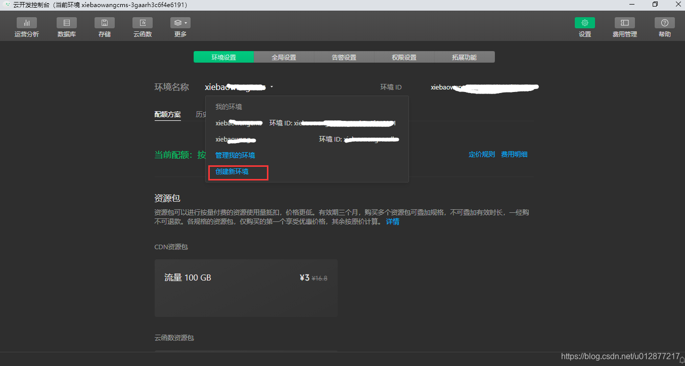This screenshot has height=366, width=685.
Task: Click the 定价规则 link
Action: 481,154
